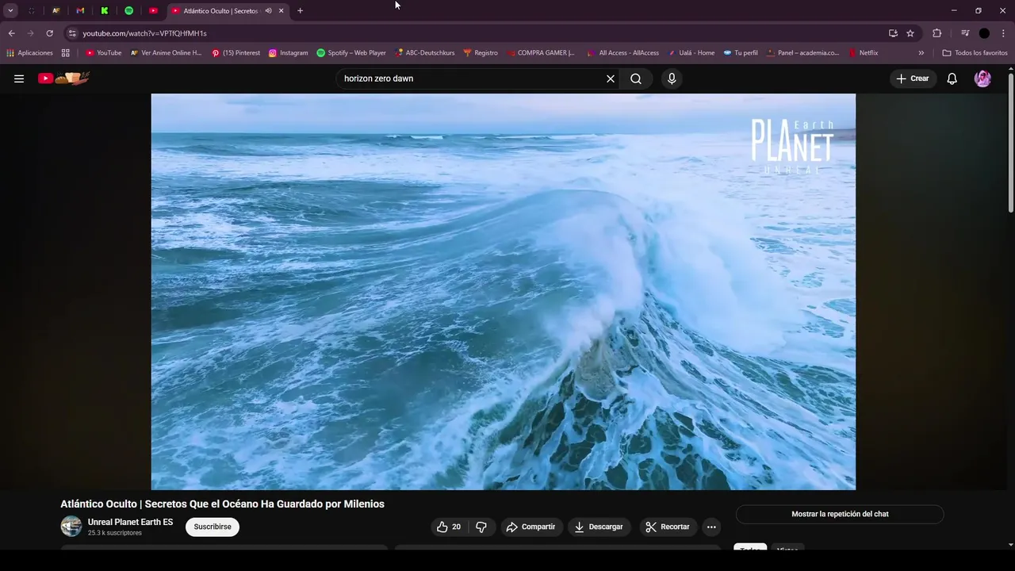
Task: Open Chrome extensions puzzle icon
Action: tap(936, 33)
